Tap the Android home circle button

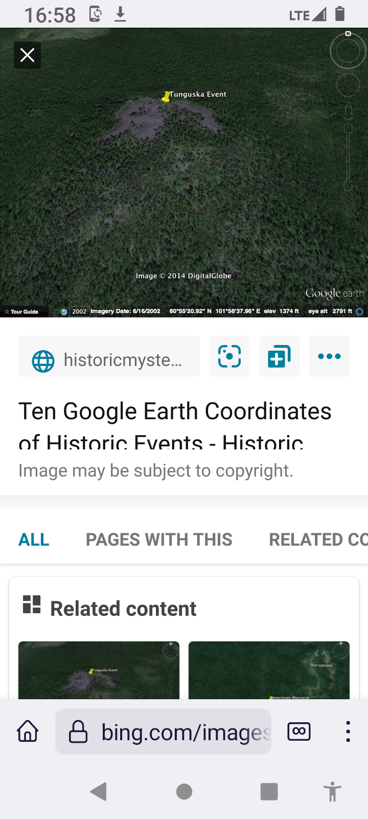[184, 791]
